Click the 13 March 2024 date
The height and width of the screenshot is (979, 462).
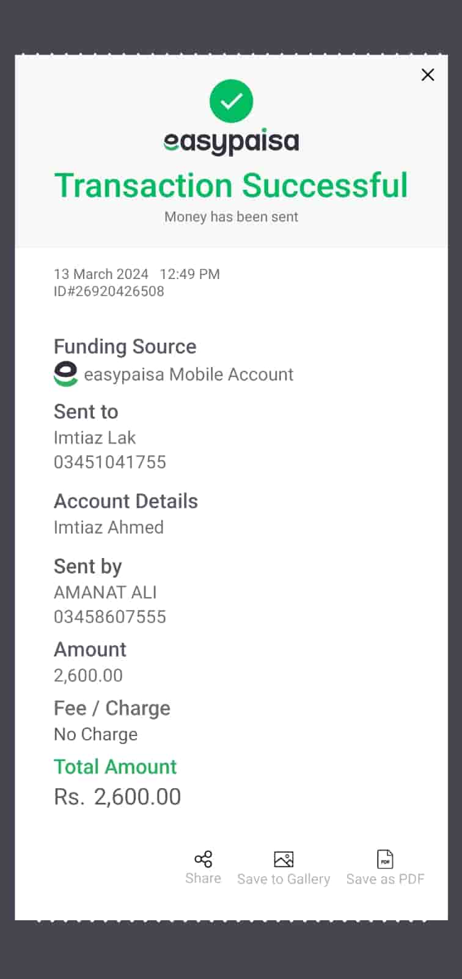tap(101, 274)
